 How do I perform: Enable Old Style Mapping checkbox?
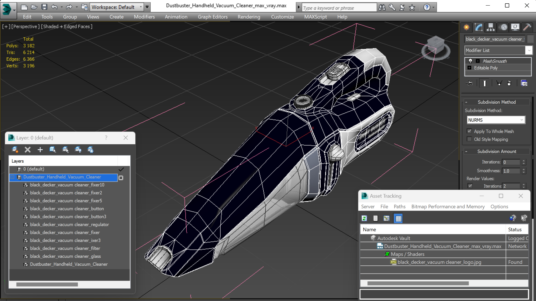[x=469, y=139]
